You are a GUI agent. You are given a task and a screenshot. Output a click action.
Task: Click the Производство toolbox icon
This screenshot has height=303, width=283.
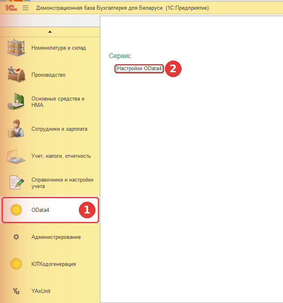16,75
